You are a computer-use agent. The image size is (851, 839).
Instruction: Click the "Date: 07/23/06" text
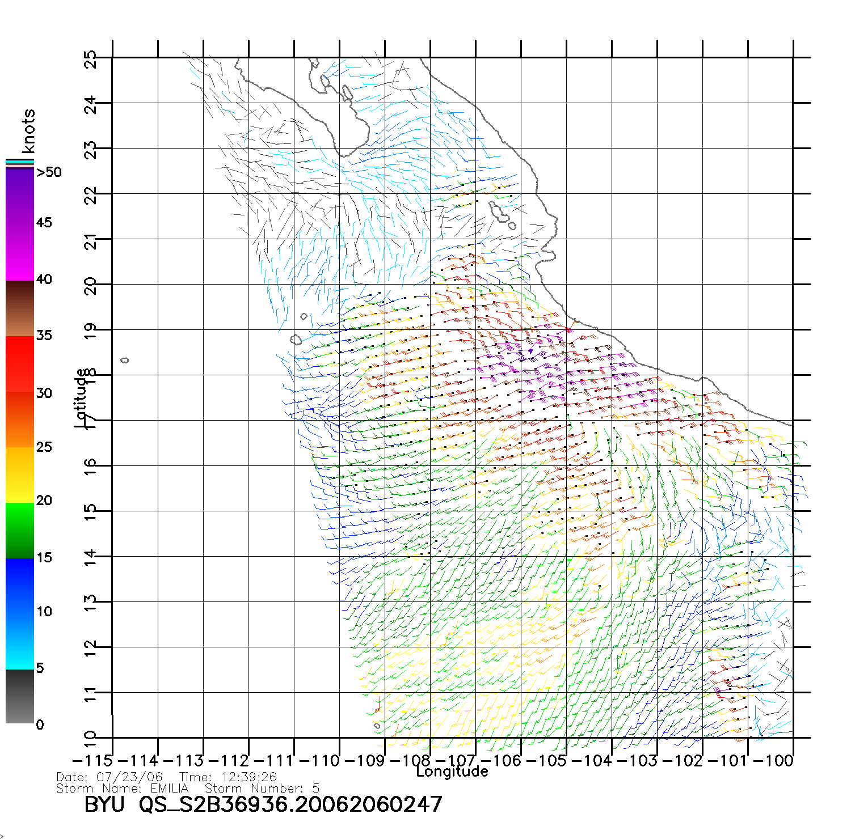109,777
